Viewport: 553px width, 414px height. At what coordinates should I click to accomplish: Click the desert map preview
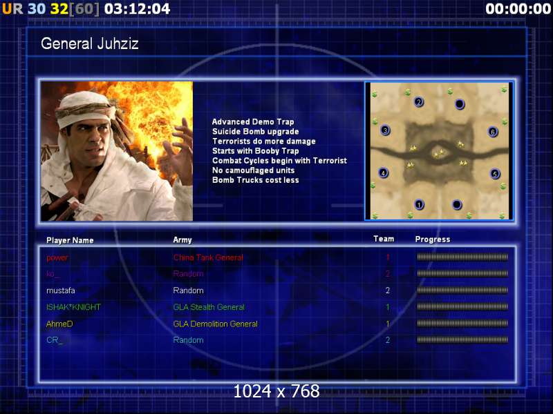439,150
